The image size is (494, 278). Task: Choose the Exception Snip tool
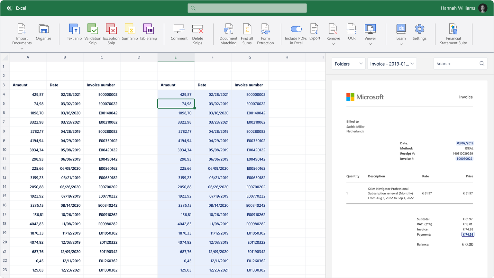pyautogui.click(x=111, y=30)
